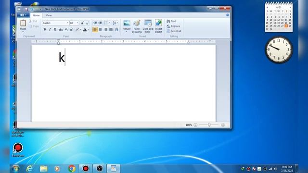308x173 pixels.
Task: Expand the text color dropdown arrow
Action: (88, 29)
